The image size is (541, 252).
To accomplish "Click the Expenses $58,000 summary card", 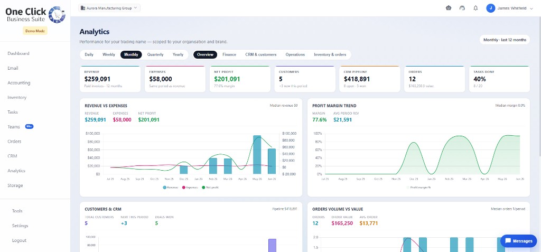I will 175,79.
